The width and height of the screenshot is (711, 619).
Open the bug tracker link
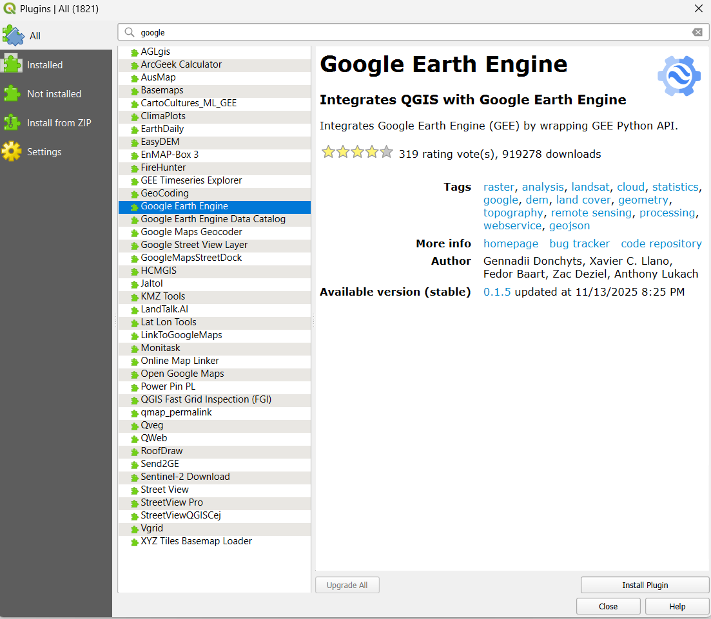click(x=579, y=243)
